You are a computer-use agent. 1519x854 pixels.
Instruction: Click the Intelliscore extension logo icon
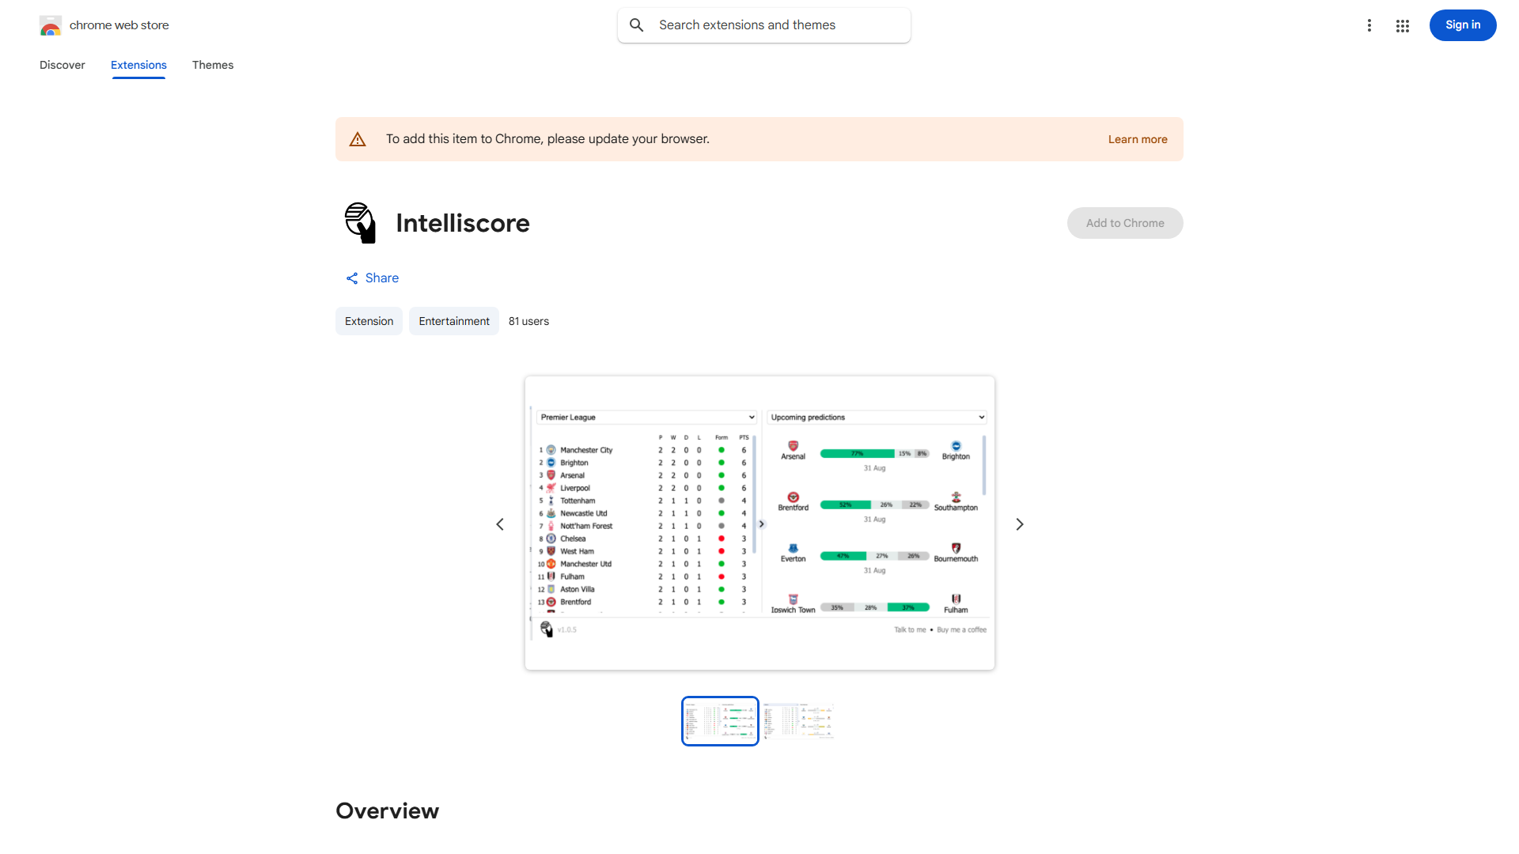360,223
